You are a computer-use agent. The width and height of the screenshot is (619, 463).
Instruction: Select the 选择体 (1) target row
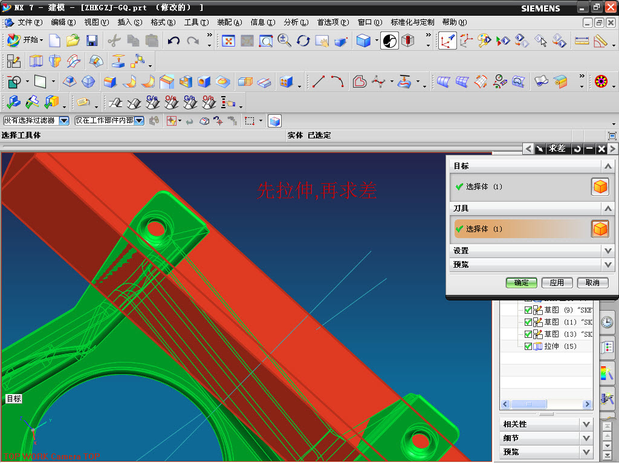pos(520,187)
